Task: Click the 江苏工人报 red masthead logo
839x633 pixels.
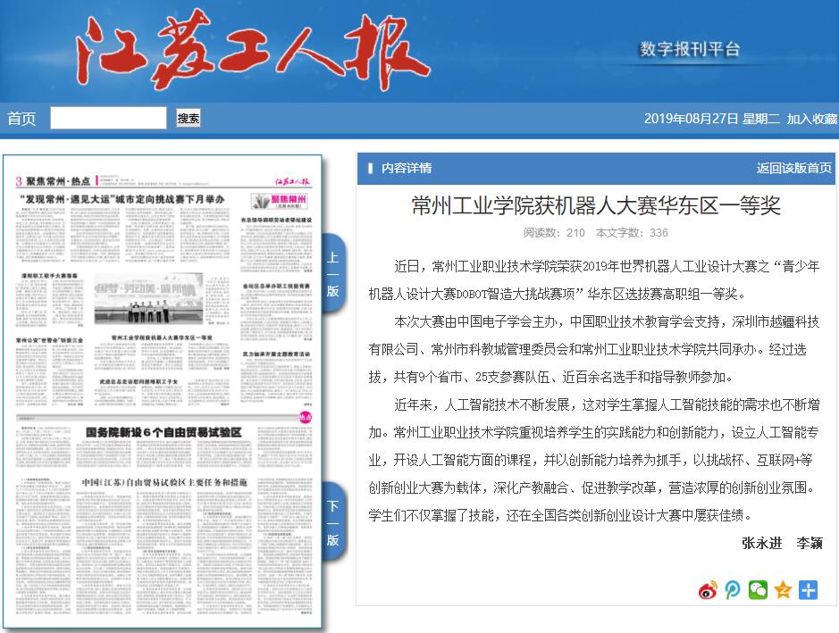Action: [251, 49]
